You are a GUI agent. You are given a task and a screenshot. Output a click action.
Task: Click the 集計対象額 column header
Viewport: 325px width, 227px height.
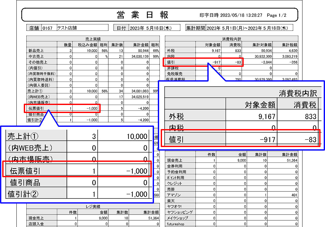(x=262, y=45)
